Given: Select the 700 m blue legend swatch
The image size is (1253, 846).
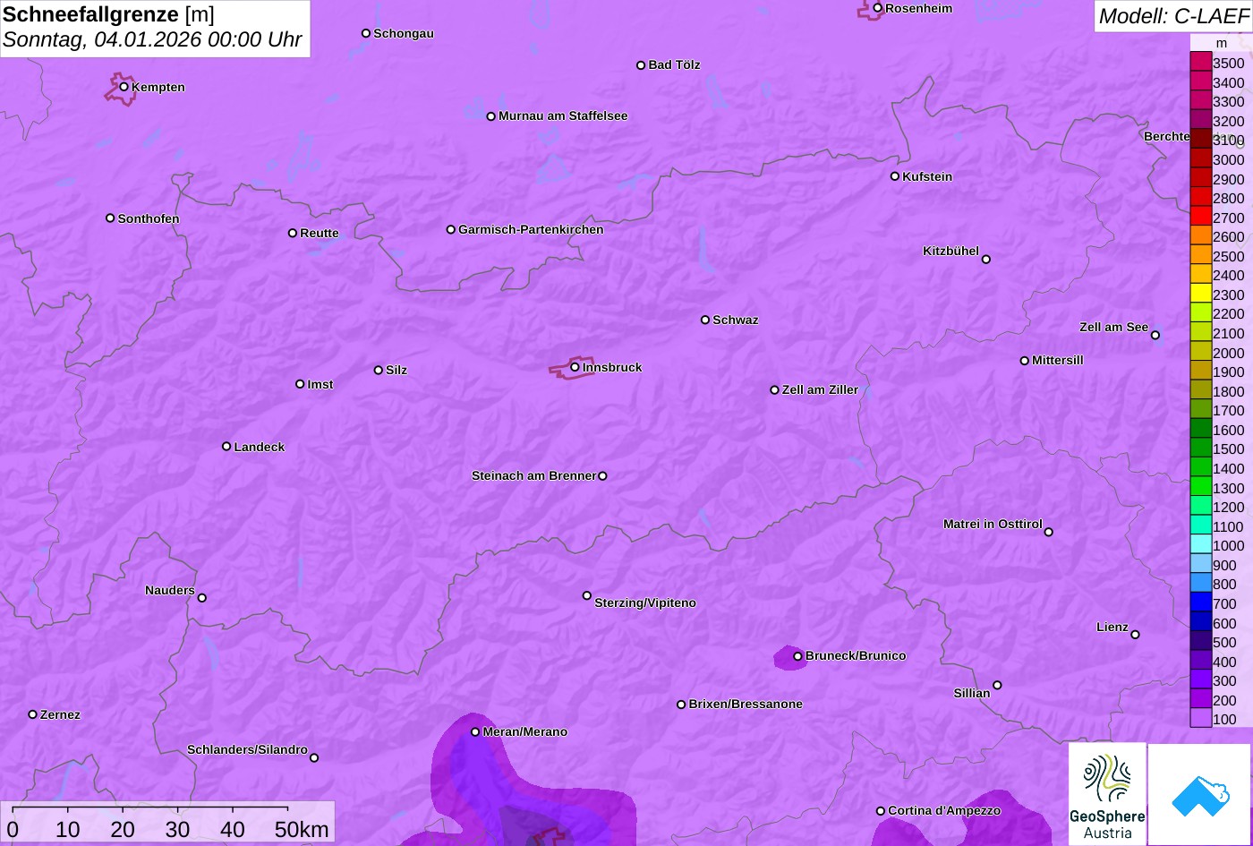Looking at the screenshot, I should [1200, 602].
